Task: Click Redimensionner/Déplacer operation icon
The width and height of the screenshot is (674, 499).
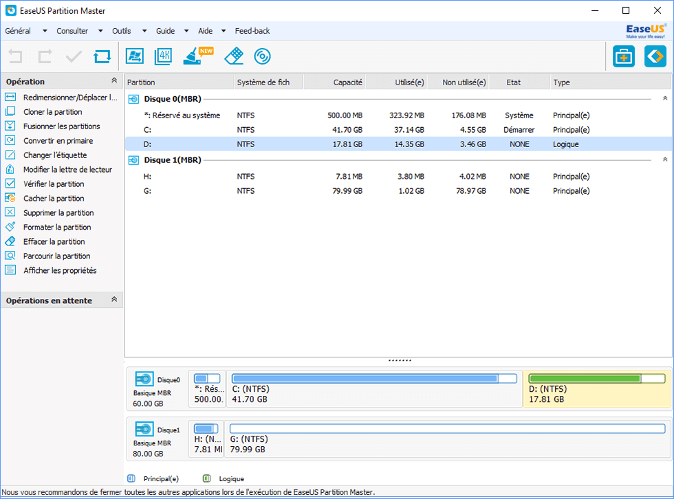Action: coord(10,97)
